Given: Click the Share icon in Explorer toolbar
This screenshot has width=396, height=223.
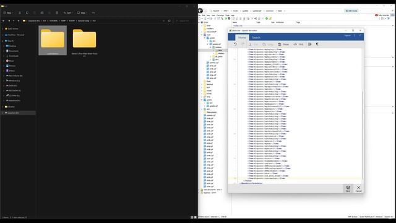Looking at the screenshot, I should point(49,12).
